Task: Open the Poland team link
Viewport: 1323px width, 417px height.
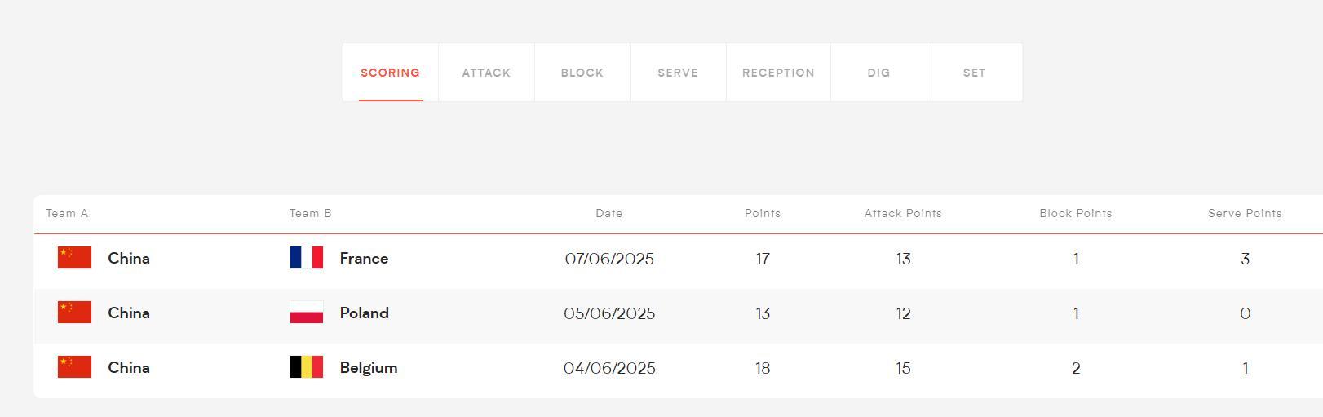Action: tap(364, 313)
